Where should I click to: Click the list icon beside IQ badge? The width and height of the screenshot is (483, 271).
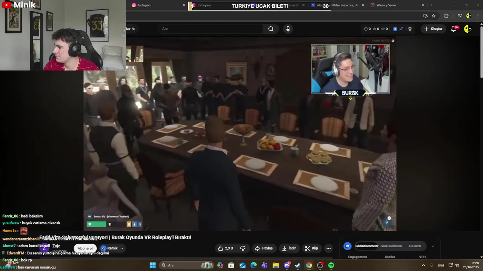(x=401, y=29)
